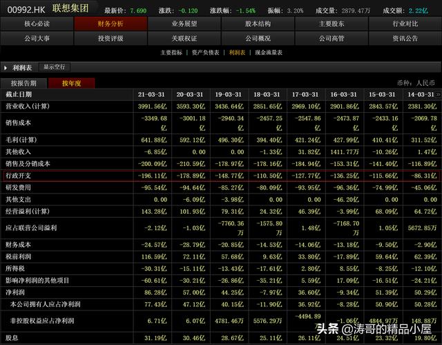Click the 2.22亿 turnover amount
The height and width of the screenshot is (345, 442).
pyautogui.click(x=418, y=11)
